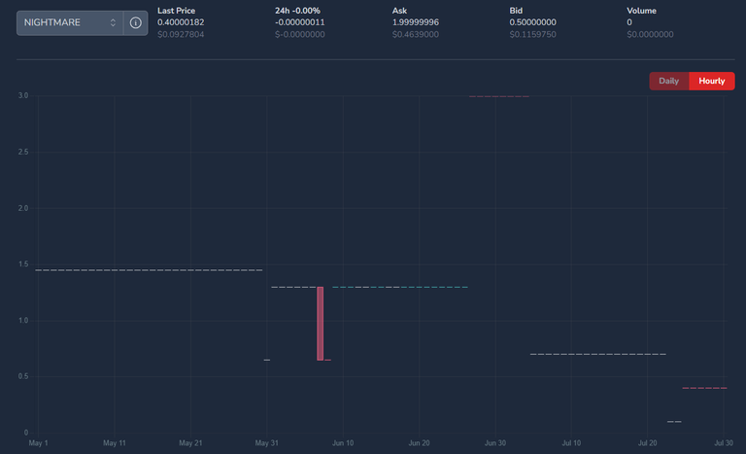Click the 24h -0.00% label
Screen dimensions: 746x454
tap(297, 11)
